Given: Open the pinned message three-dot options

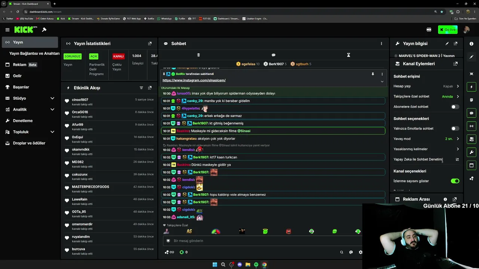Looking at the screenshot, I should pyautogui.click(x=382, y=74).
